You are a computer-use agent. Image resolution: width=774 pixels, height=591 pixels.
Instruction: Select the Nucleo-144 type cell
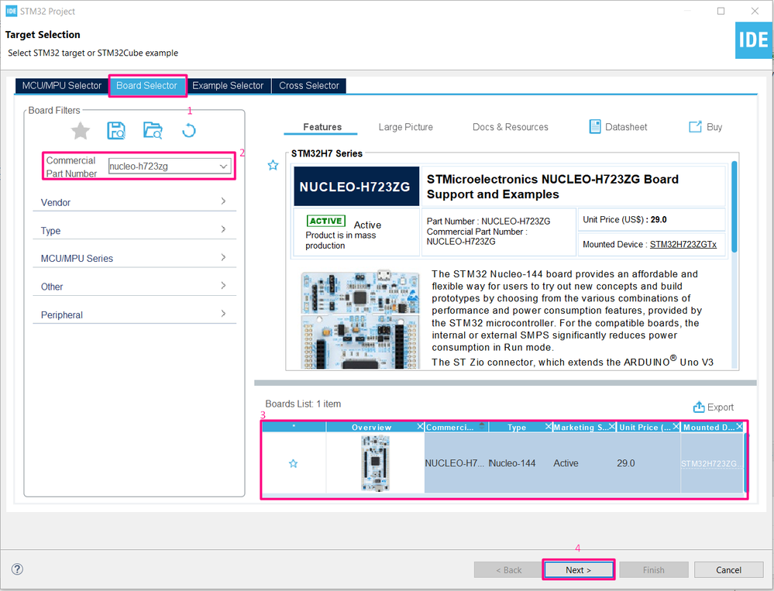521,463
